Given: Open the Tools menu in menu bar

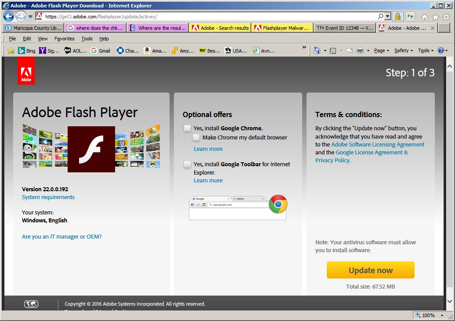Looking at the screenshot, I should coord(87,39).
